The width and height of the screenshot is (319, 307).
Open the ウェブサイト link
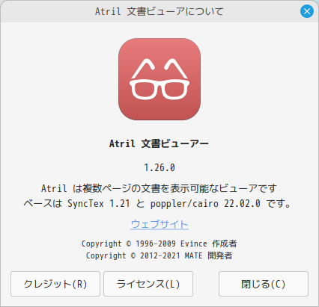159,224
